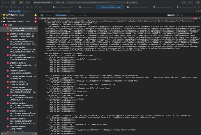The height and width of the screenshot is (135, 201).
Task: Select 'typeinfo for std::__1::ios_base' error
Action: click(19, 29)
